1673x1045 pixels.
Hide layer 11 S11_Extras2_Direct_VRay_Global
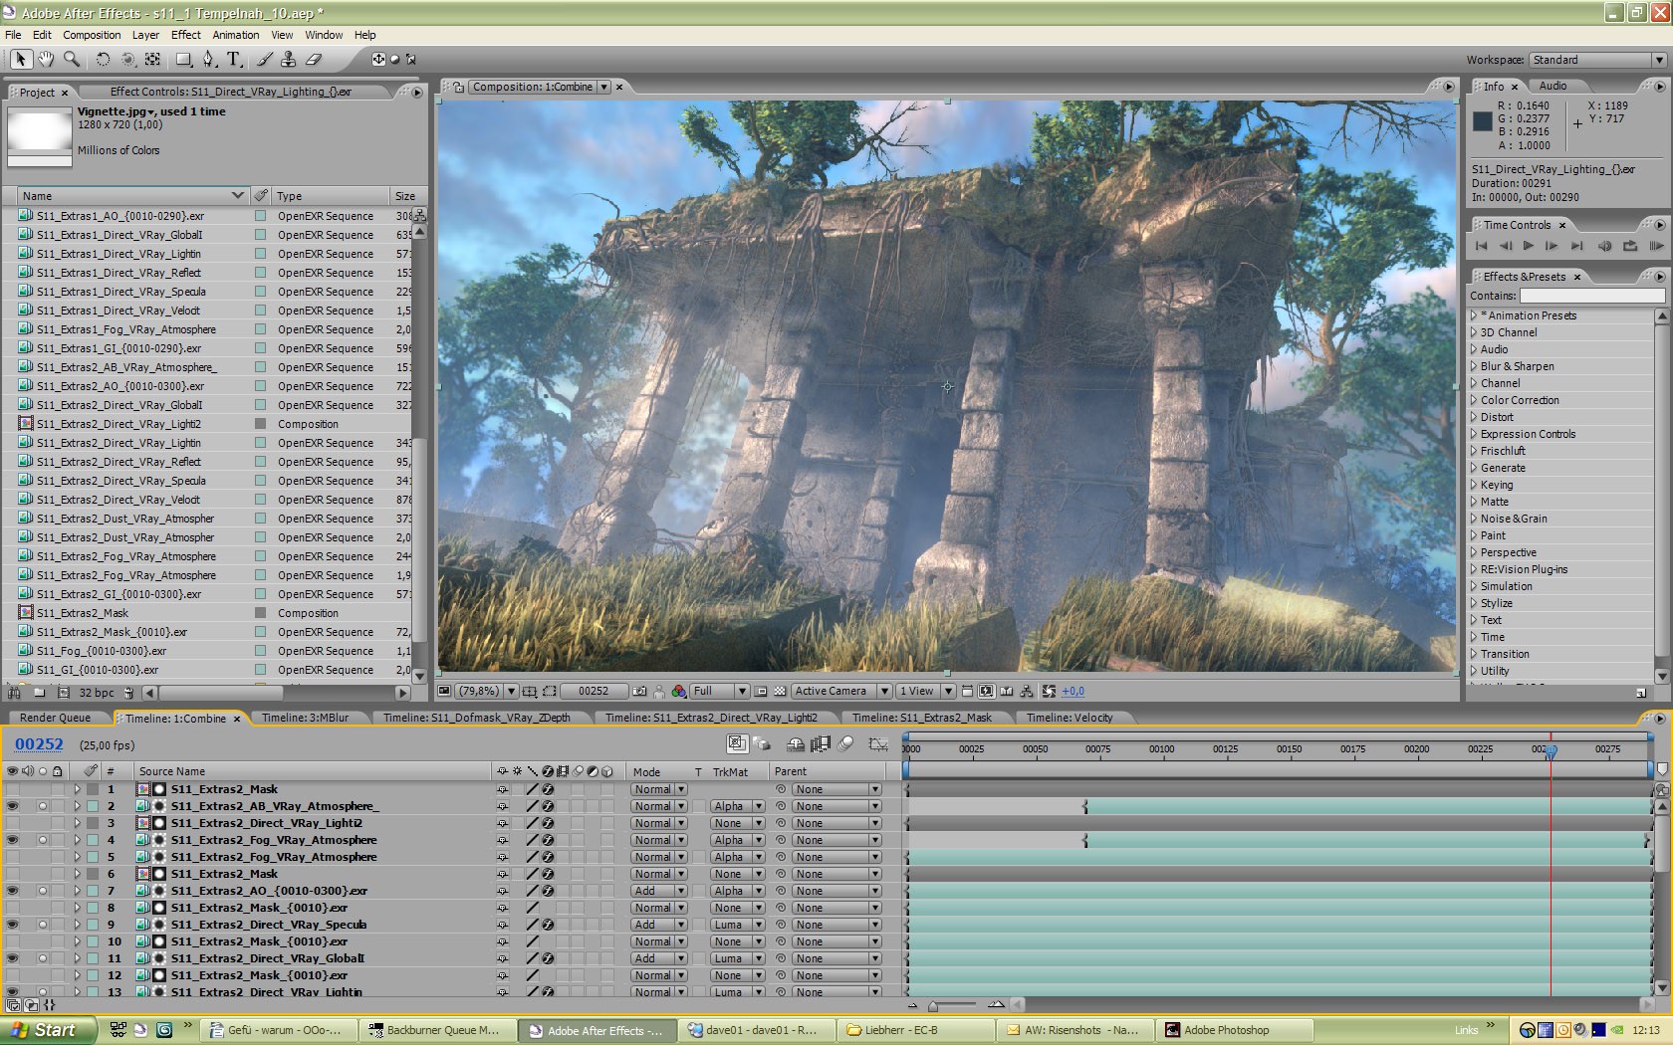click(12, 958)
